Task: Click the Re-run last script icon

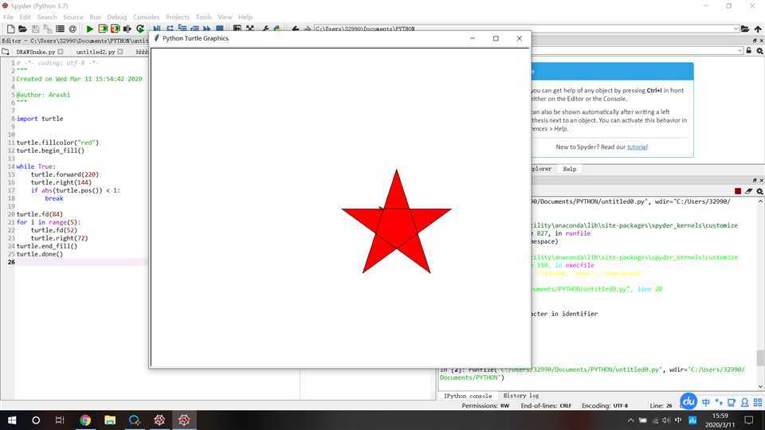Action: coord(140,29)
